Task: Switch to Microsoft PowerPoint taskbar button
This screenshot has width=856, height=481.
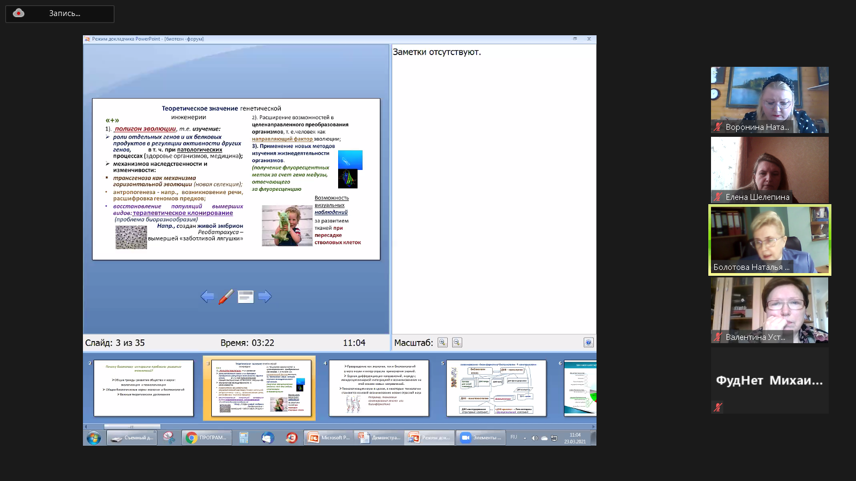Action: pyautogui.click(x=329, y=438)
